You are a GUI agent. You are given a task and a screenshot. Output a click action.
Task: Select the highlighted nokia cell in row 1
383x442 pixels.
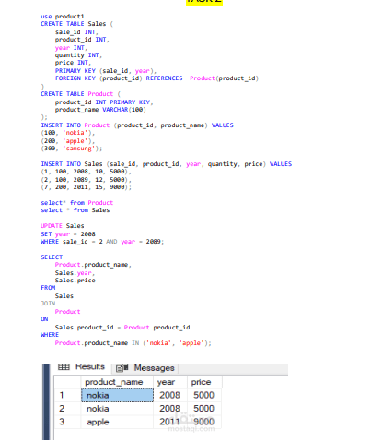pyautogui.click(x=117, y=395)
